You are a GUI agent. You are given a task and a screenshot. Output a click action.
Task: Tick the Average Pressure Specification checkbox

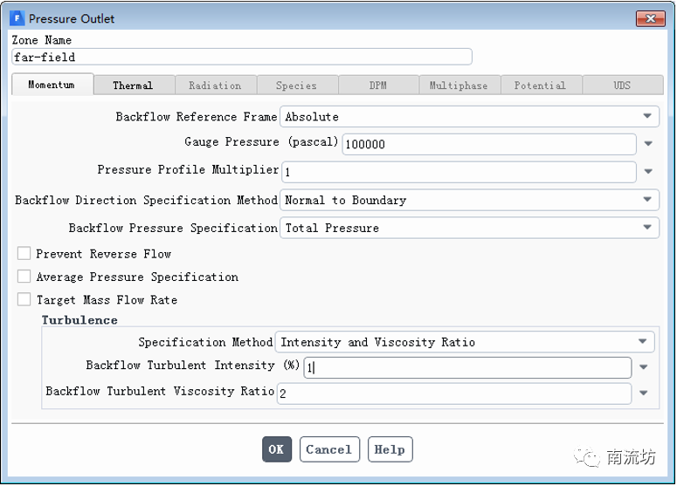pos(24,277)
